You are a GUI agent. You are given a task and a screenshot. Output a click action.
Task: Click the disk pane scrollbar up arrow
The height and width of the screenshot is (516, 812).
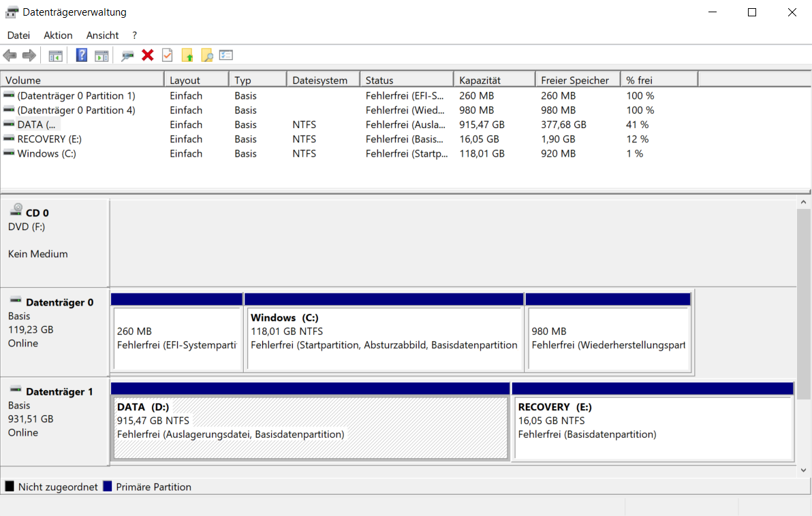pyautogui.click(x=803, y=202)
